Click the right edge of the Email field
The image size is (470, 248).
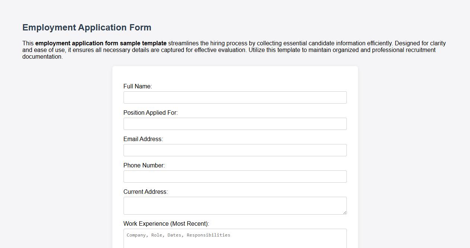coord(346,150)
